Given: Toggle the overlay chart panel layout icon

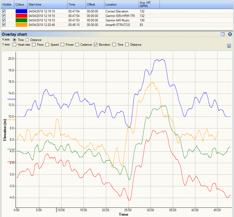Looking at the screenshot, I should pyautogui.click(x=223, y=34).
